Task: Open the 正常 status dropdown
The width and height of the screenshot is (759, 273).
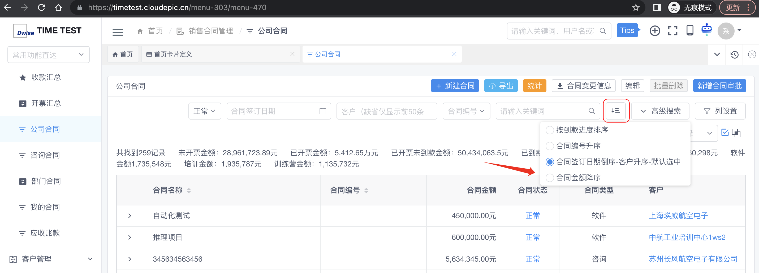Action: click(205, 111)
